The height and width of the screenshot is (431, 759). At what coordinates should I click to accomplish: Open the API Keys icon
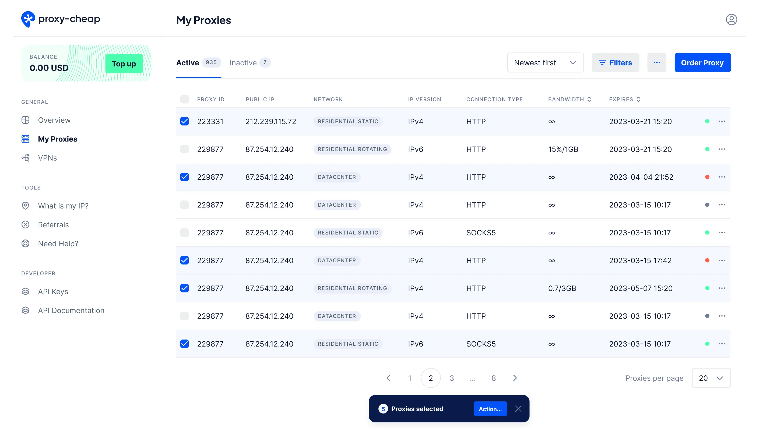click(x=26, y=291)
